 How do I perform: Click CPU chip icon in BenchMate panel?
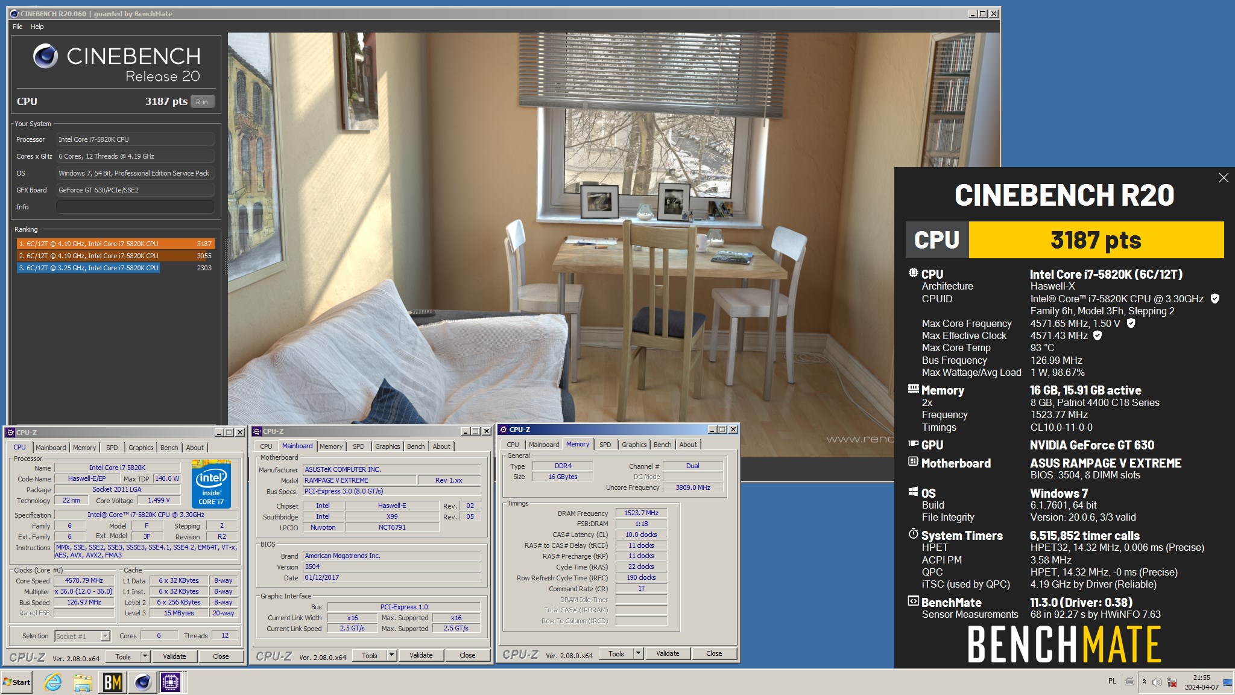[x=913, y=273]
